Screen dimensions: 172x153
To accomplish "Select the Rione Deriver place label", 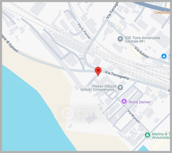I will click(139, 102).
